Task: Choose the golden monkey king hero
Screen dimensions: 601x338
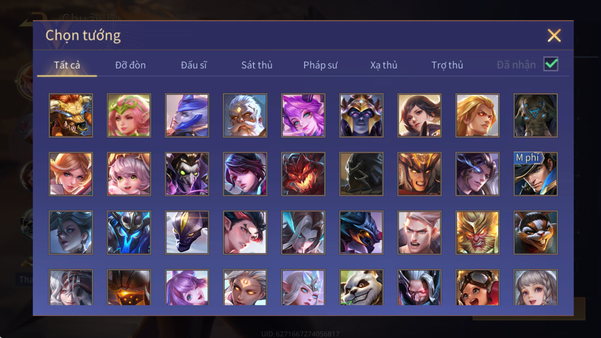Action: (x=477, y=232)
